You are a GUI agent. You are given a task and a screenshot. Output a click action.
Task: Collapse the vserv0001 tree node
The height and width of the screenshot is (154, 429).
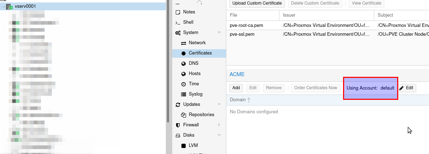(4, 6)
